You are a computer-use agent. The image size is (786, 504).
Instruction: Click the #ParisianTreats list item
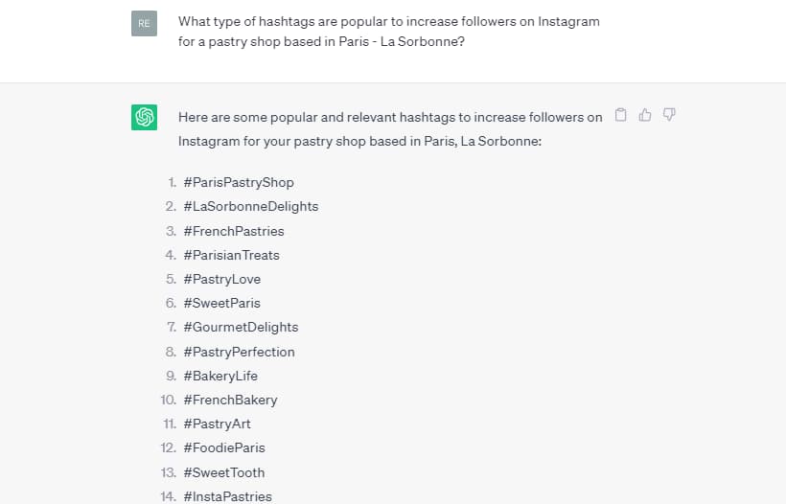coord(232,255)
